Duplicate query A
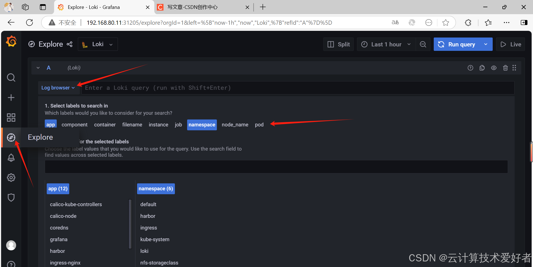The image size is (533, 267). click(482, 68)
